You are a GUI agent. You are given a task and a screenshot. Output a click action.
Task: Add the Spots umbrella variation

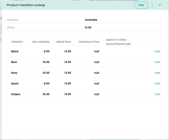coord(157,84)
